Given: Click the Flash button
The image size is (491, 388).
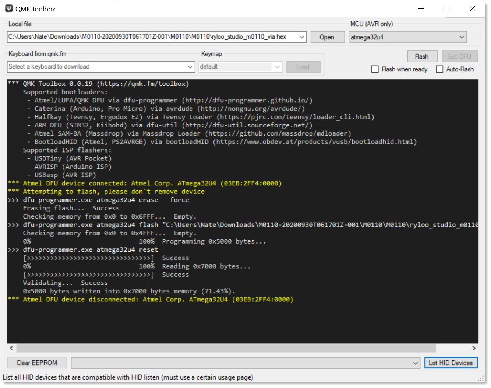Looking at the screenshot, I should [x=422, y=56].
